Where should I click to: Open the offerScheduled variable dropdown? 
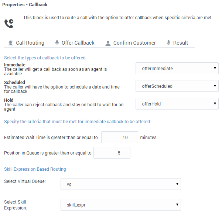tap(177, 86)
